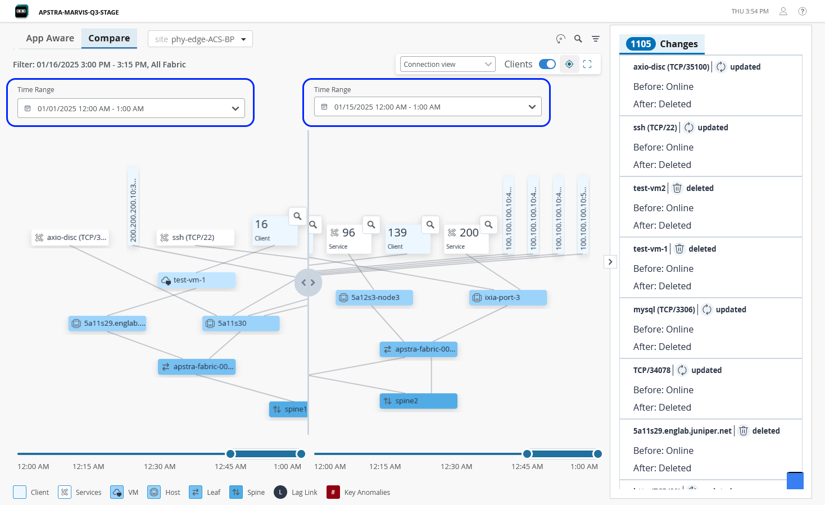Click the center/locate target icon

coord(569,64)
